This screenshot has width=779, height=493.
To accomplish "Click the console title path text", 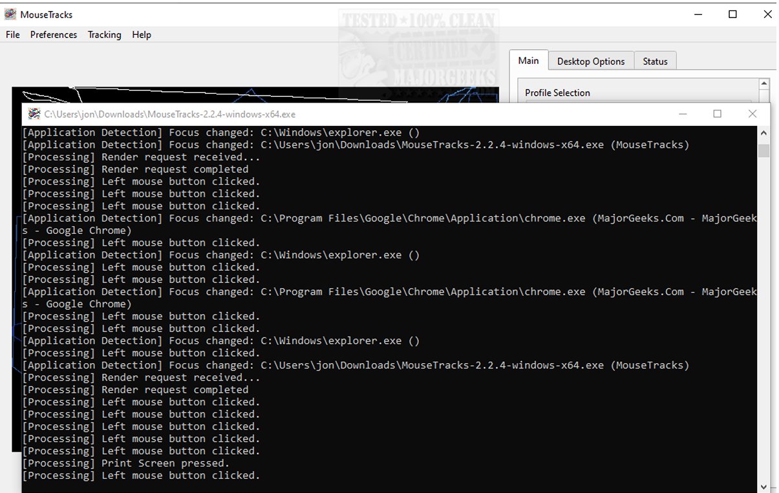I will (170, 114).
